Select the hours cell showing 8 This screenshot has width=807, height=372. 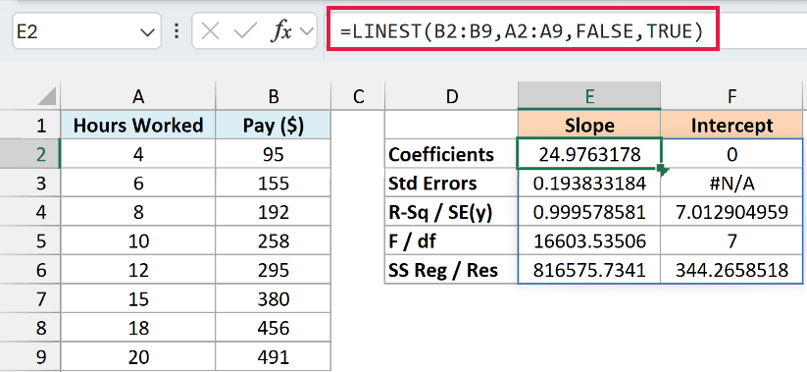138,212
